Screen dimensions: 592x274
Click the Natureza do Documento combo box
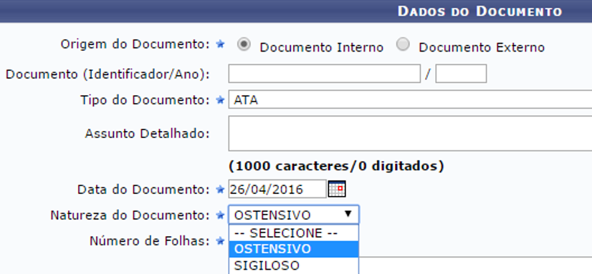[x=294, y=215]
